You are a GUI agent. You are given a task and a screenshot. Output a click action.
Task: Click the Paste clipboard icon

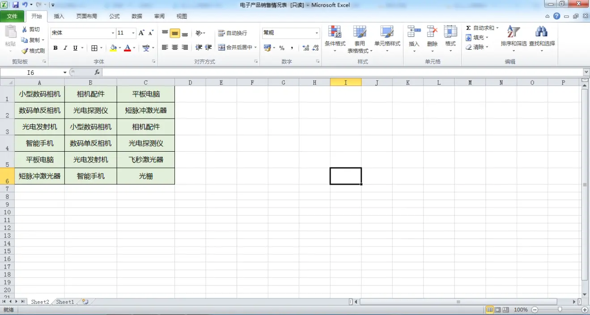point(10,33)
